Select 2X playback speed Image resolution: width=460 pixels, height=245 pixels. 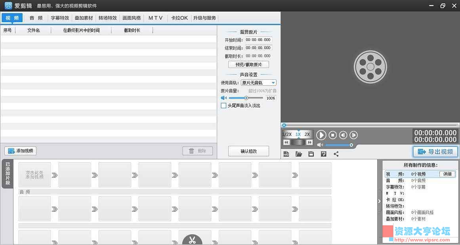coord(307,134)
